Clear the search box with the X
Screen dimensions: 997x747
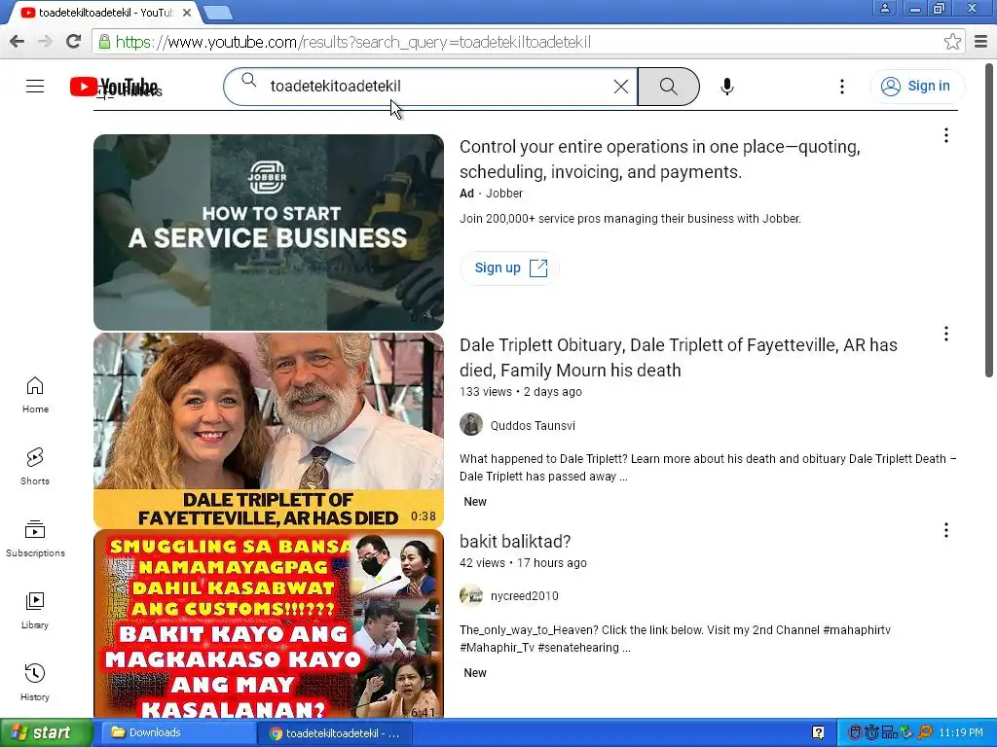(621, 87)
